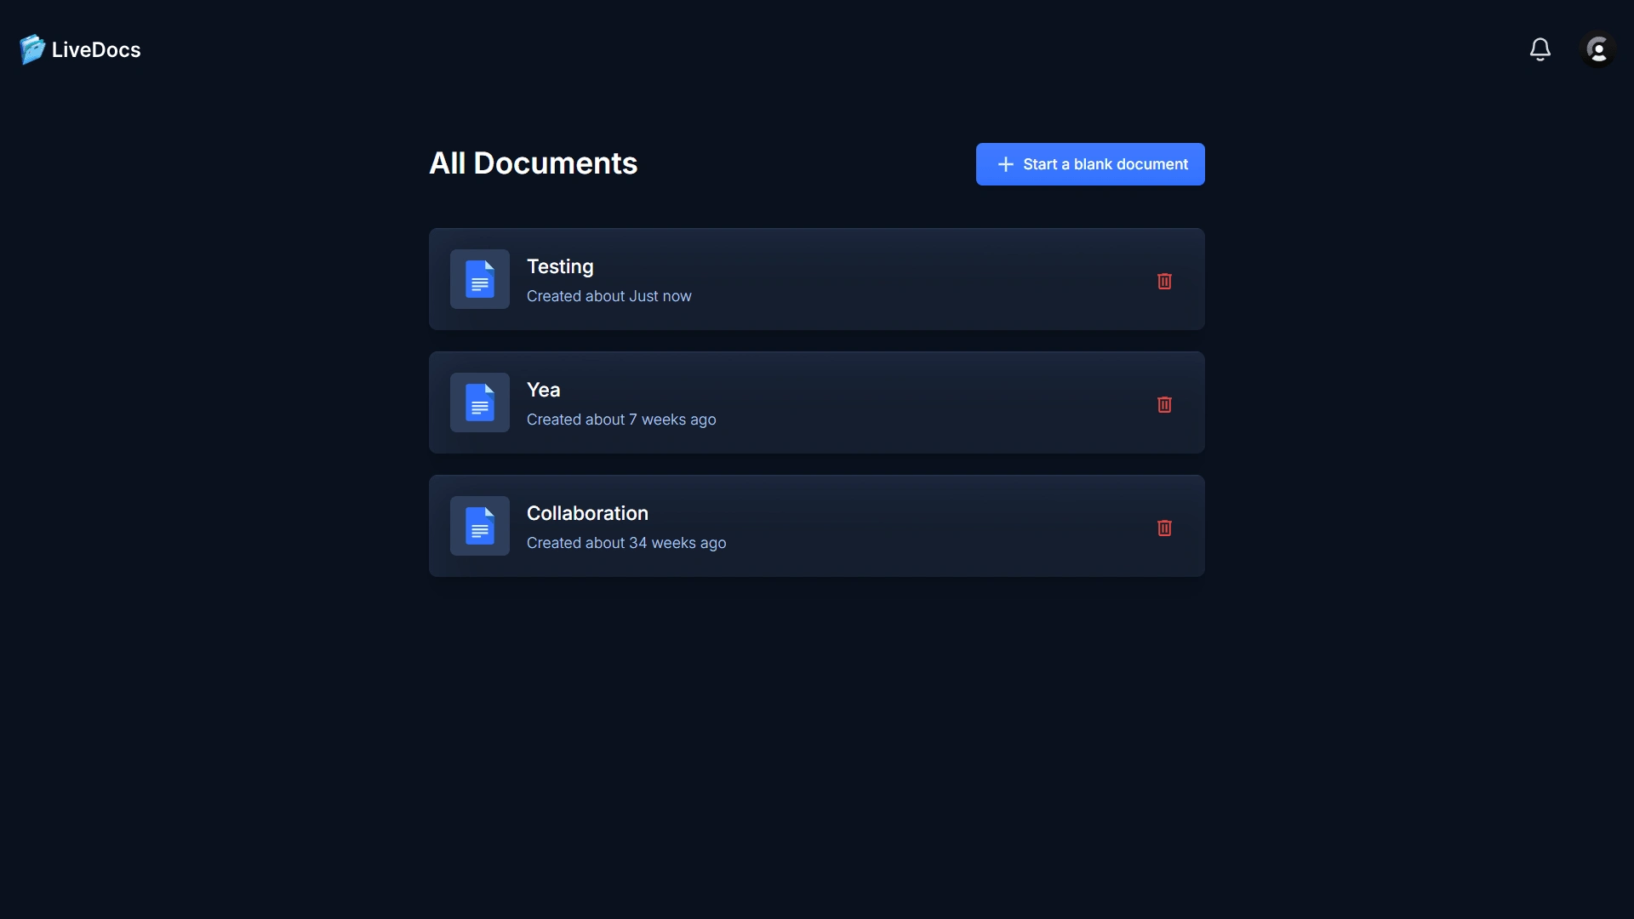Delete the Testing document
1634x919 pixels.
click(1164, 281)
